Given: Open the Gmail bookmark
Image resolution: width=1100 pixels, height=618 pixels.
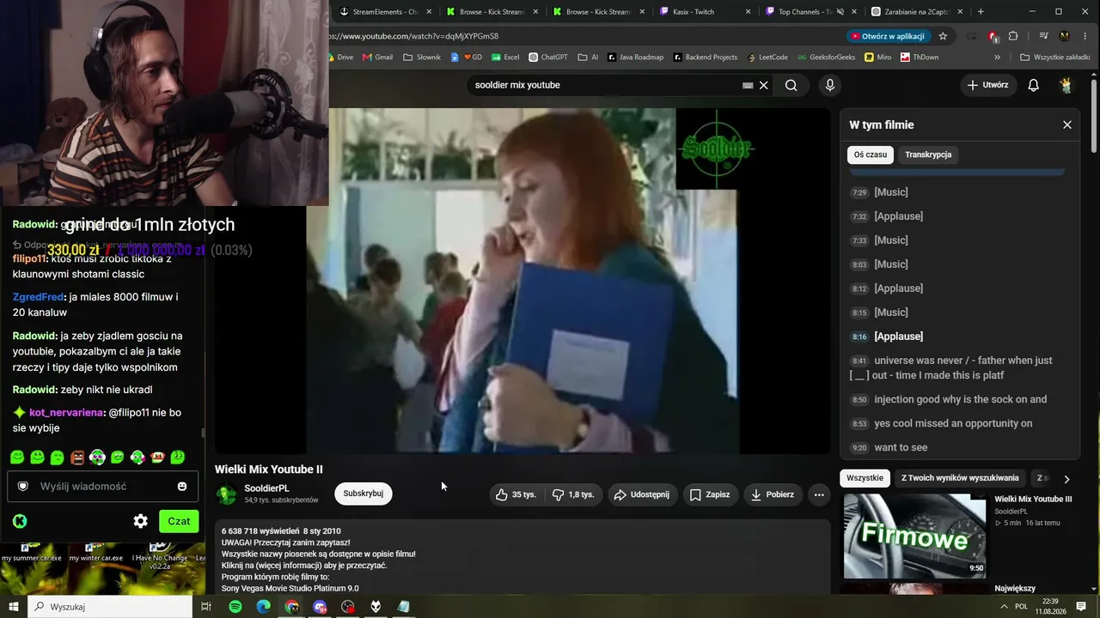Looking at the screenshot, I should point(377,58).
